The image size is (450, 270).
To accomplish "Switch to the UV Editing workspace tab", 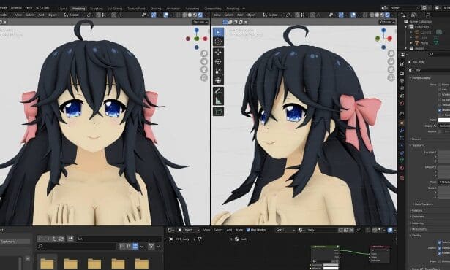I will point(115,9).
